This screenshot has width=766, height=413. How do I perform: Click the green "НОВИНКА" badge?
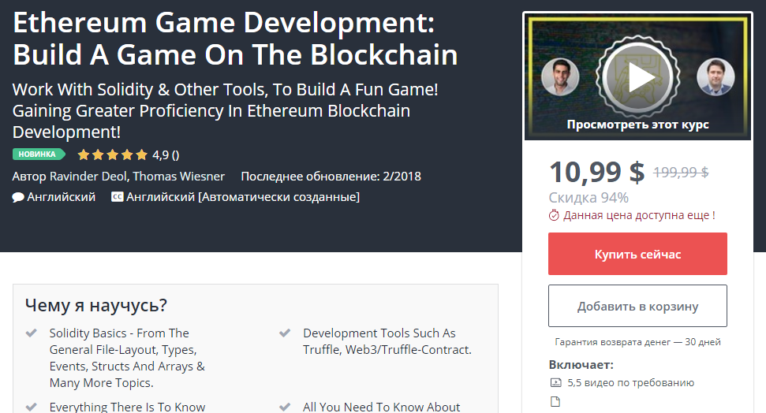pyautogui.click(x=38, y=154)
